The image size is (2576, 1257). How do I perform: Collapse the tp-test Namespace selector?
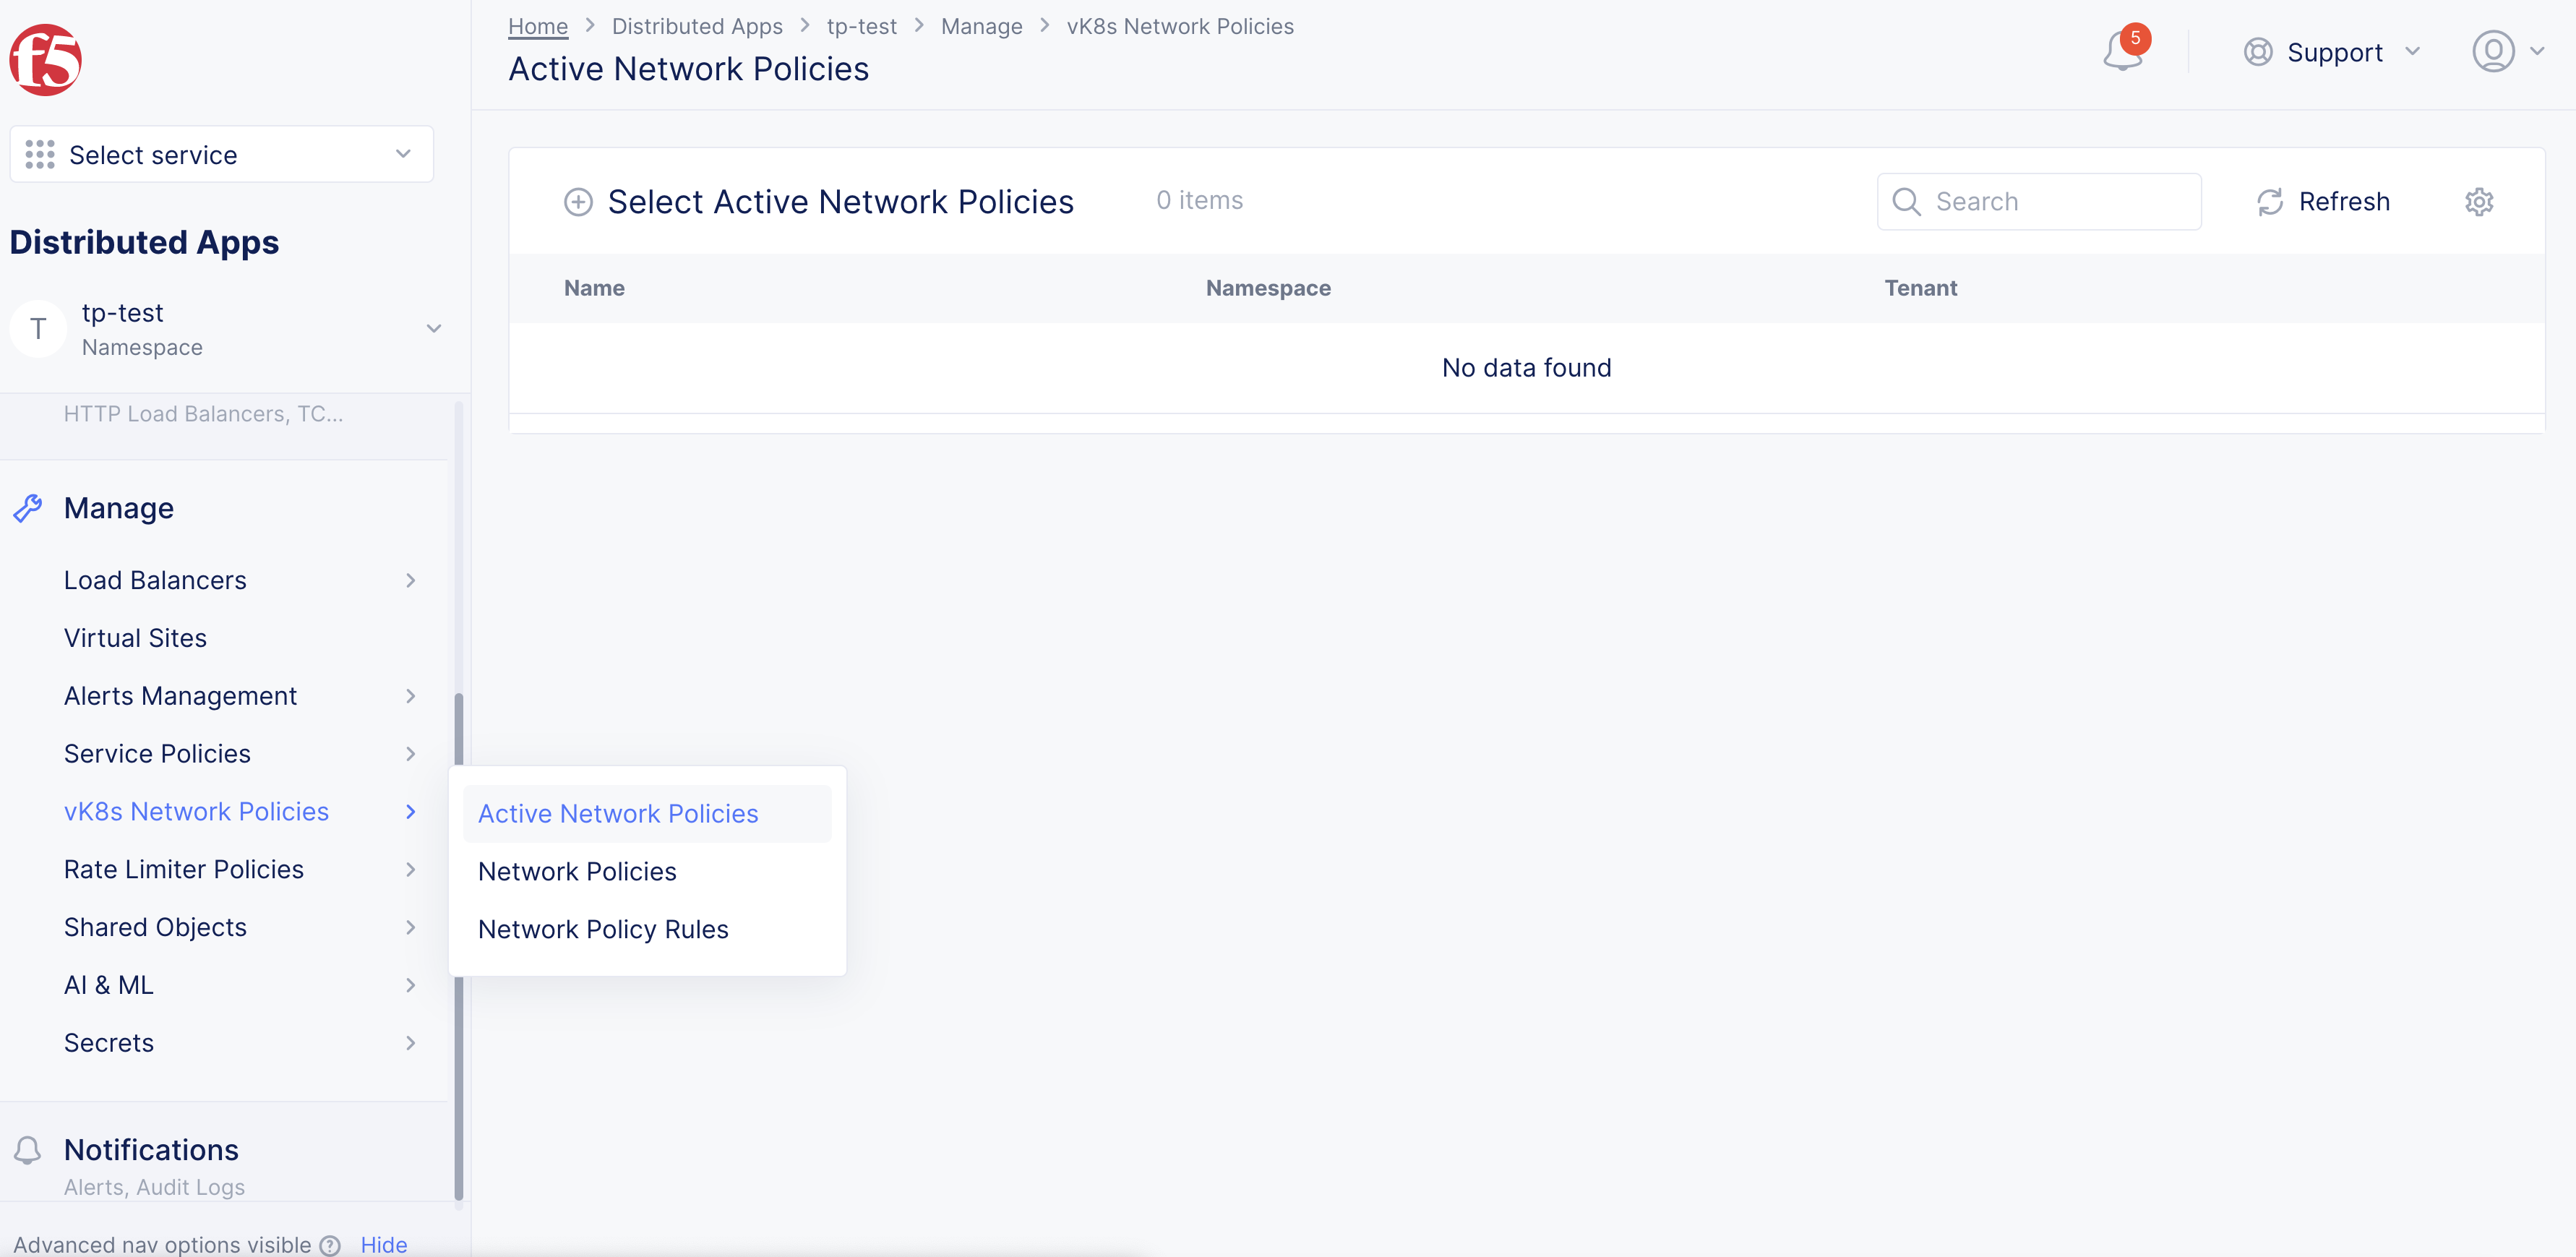pyautogui.click(x=433, y=328)
